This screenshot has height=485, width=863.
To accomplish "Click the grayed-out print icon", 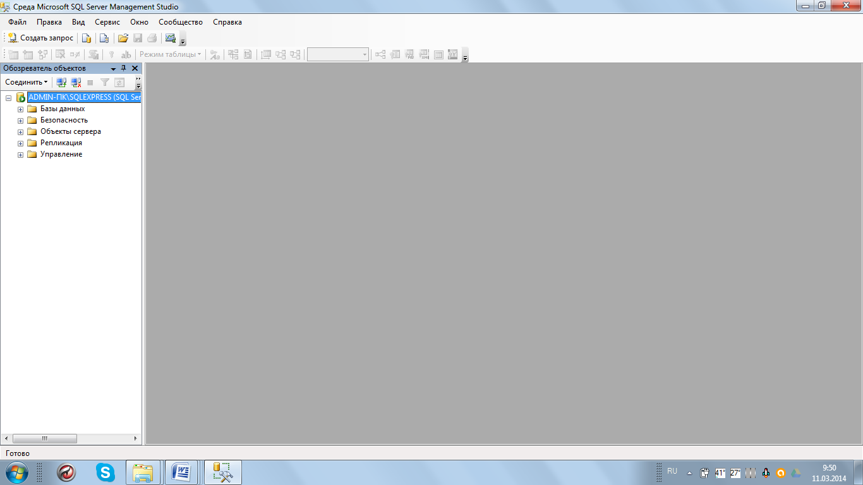I will click(x=152, y=38).
